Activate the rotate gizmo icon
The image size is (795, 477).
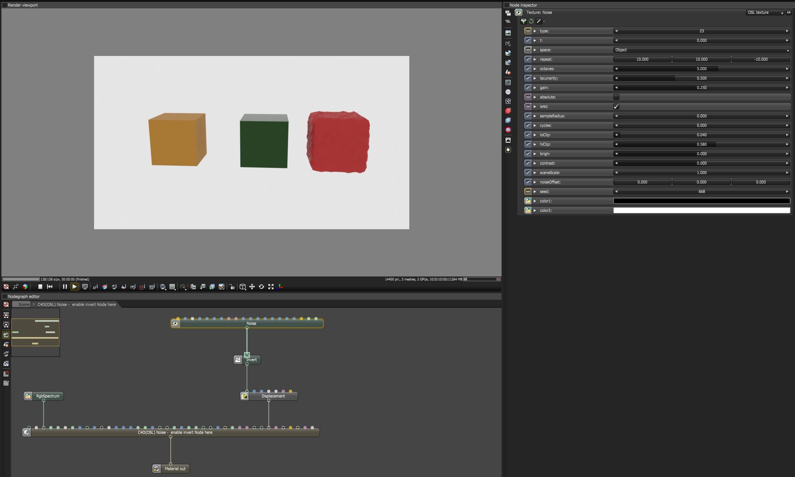(x=261, y=287)
